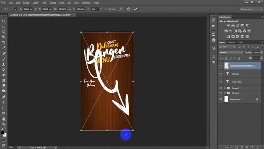Viewport: 264px width, 149px height.
Task: Select the Eraser tool
Action: pos(4,75)
